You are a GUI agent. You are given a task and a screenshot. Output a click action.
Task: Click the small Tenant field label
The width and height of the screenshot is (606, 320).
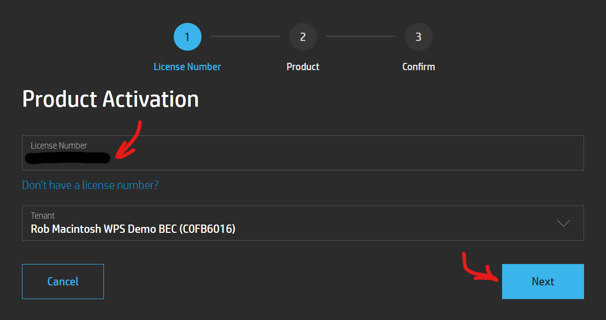pos(42,215)
